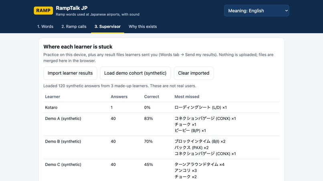
Task: Click Demo B's コネクションバゲージ (CONX) ×1 entry
Action: click(x=205, y=154)
